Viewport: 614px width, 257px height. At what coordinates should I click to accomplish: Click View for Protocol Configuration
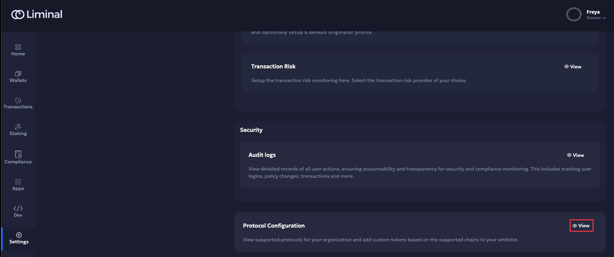[581, 226]
